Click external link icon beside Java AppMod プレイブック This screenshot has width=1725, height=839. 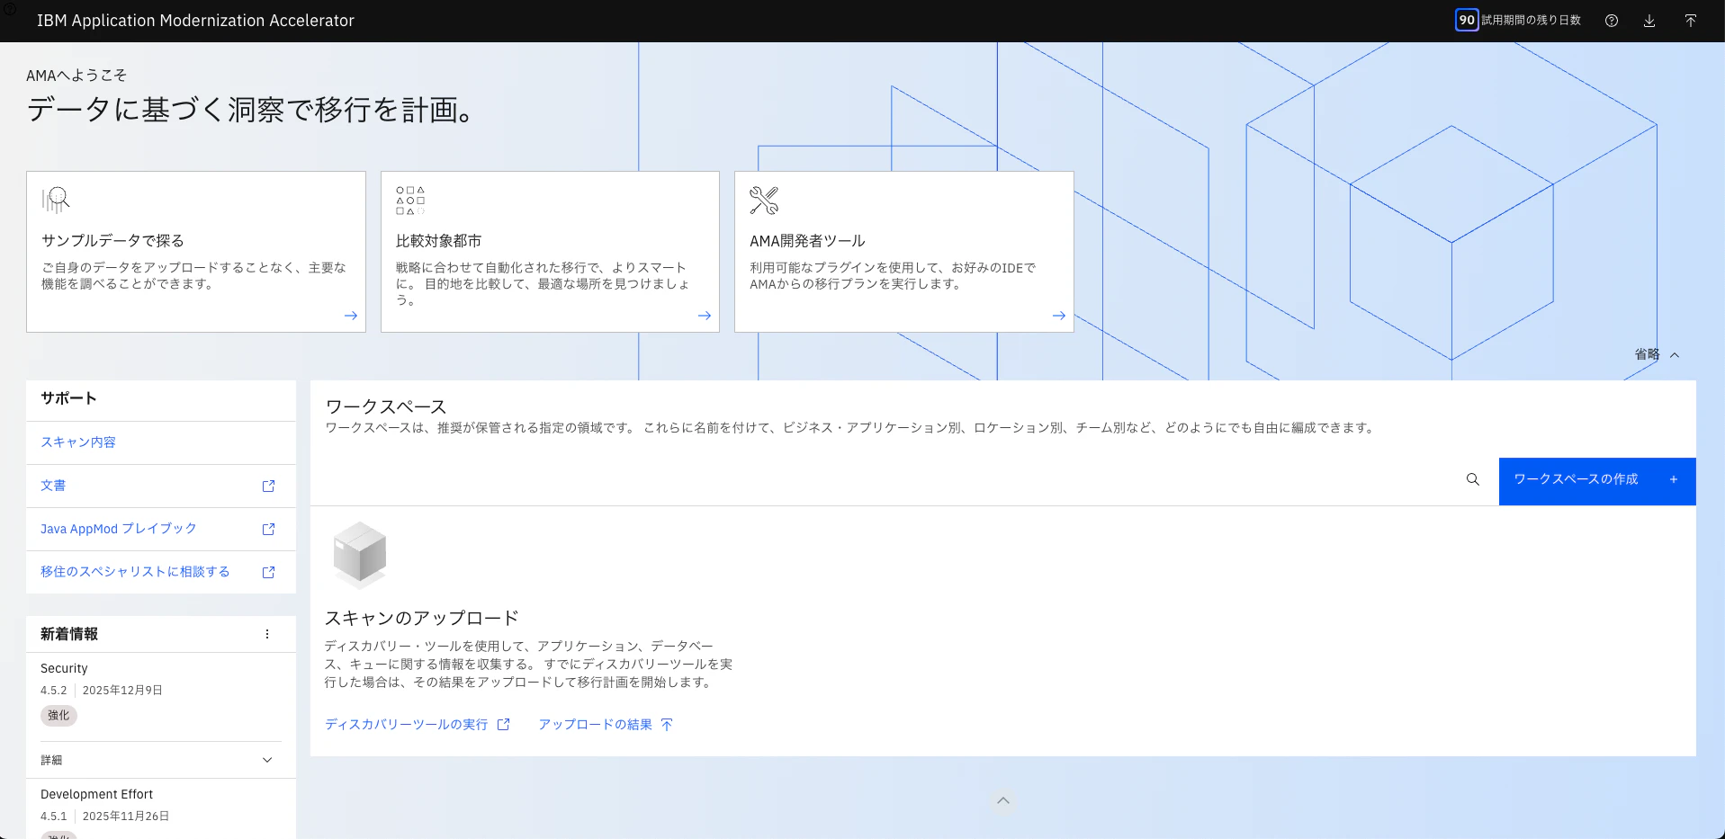click(x=268, y=529)
